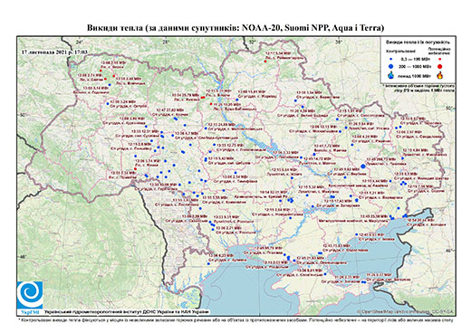The image size is (471, 333).
Task: Click the small red dot legend symbol
Action: pos(439,60)
